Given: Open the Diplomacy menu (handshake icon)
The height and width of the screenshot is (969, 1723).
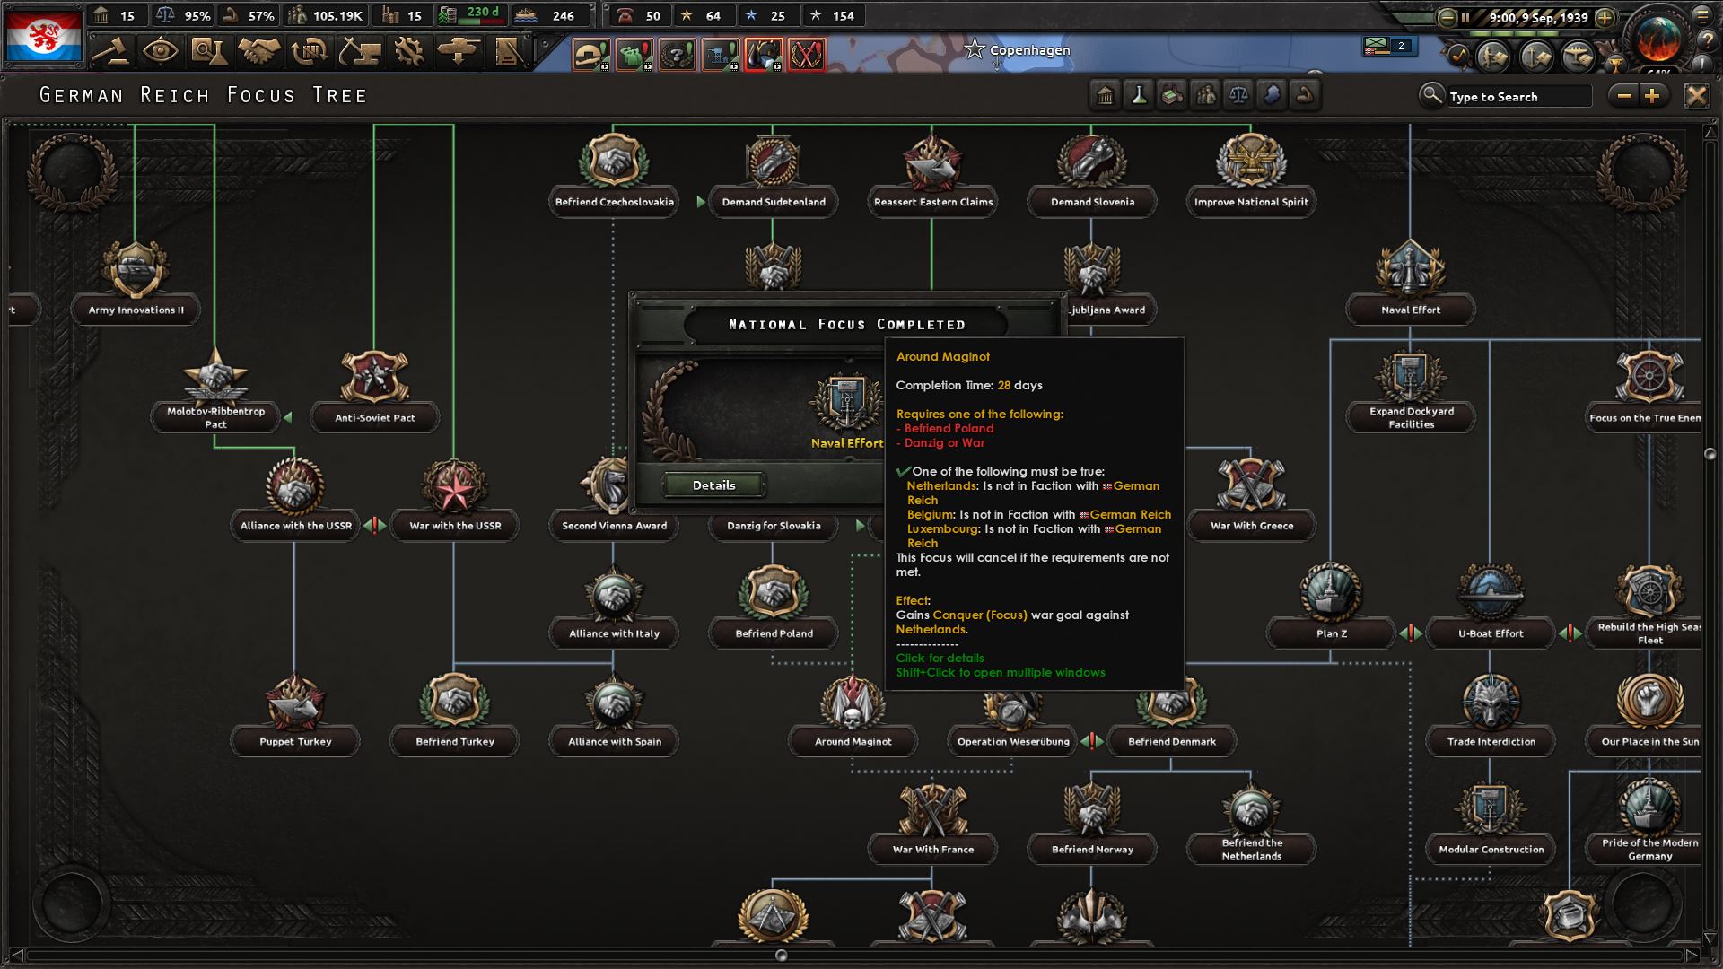Looking at the screenshot, I should click(x=259, y=51).
